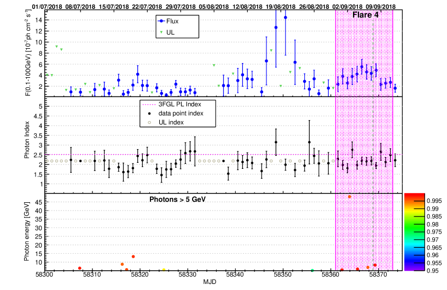Click the highest flux point near 14

point(286,18)
